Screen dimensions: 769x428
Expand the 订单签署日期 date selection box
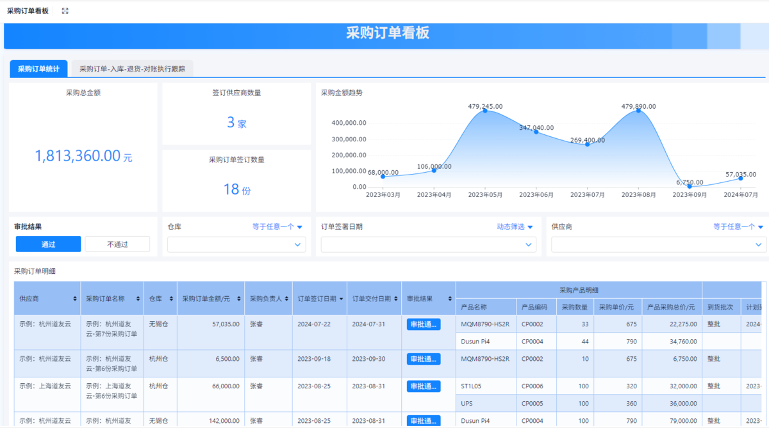428,244
